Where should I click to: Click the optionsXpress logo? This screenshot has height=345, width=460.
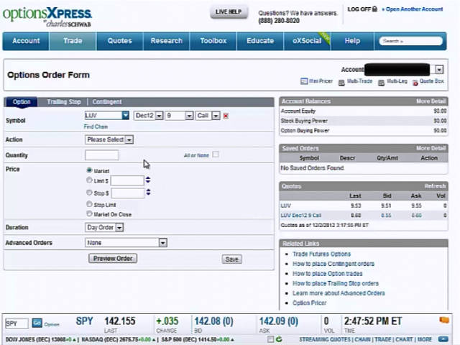[x=47, y=17]
